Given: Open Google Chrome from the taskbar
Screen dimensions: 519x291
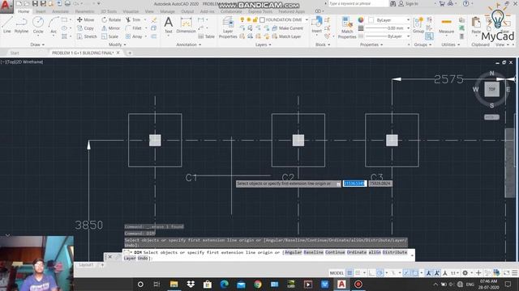Looking at the screenshot, I should 258,284.
